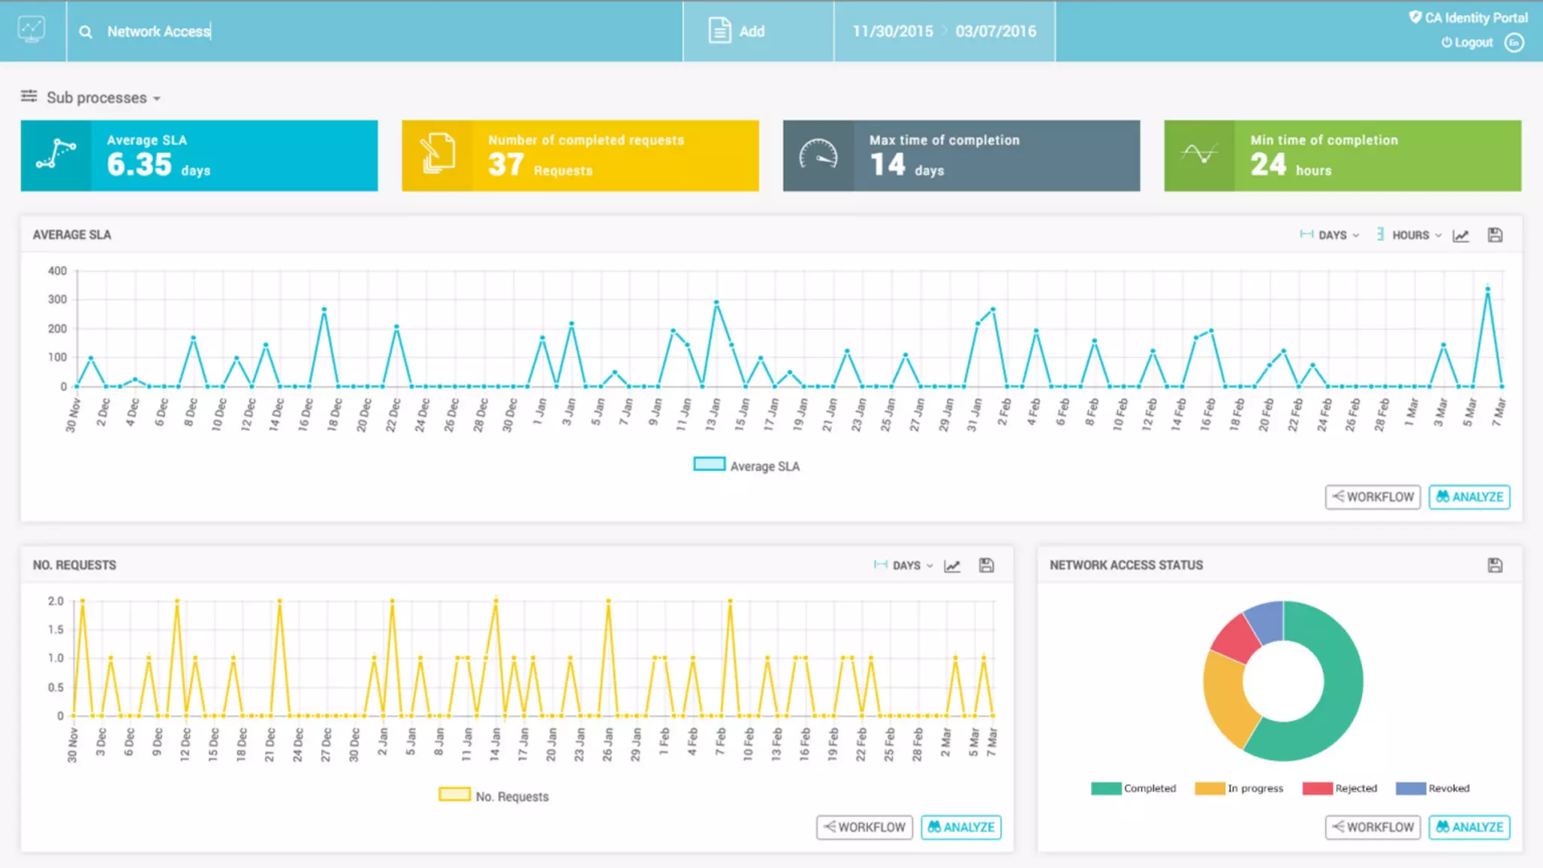Save the No. Requests chart via disk icon
The width and height of the screenshot is (1543, 868).
(x=986, y=565)
